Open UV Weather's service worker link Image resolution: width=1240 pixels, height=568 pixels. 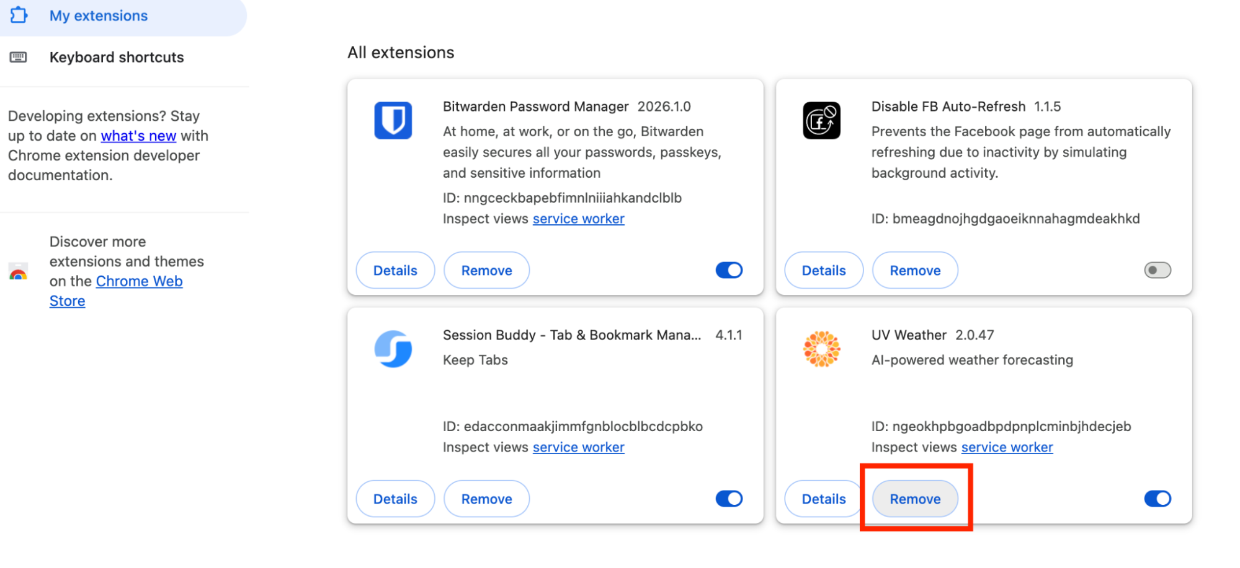click(x=1007, y=447)
